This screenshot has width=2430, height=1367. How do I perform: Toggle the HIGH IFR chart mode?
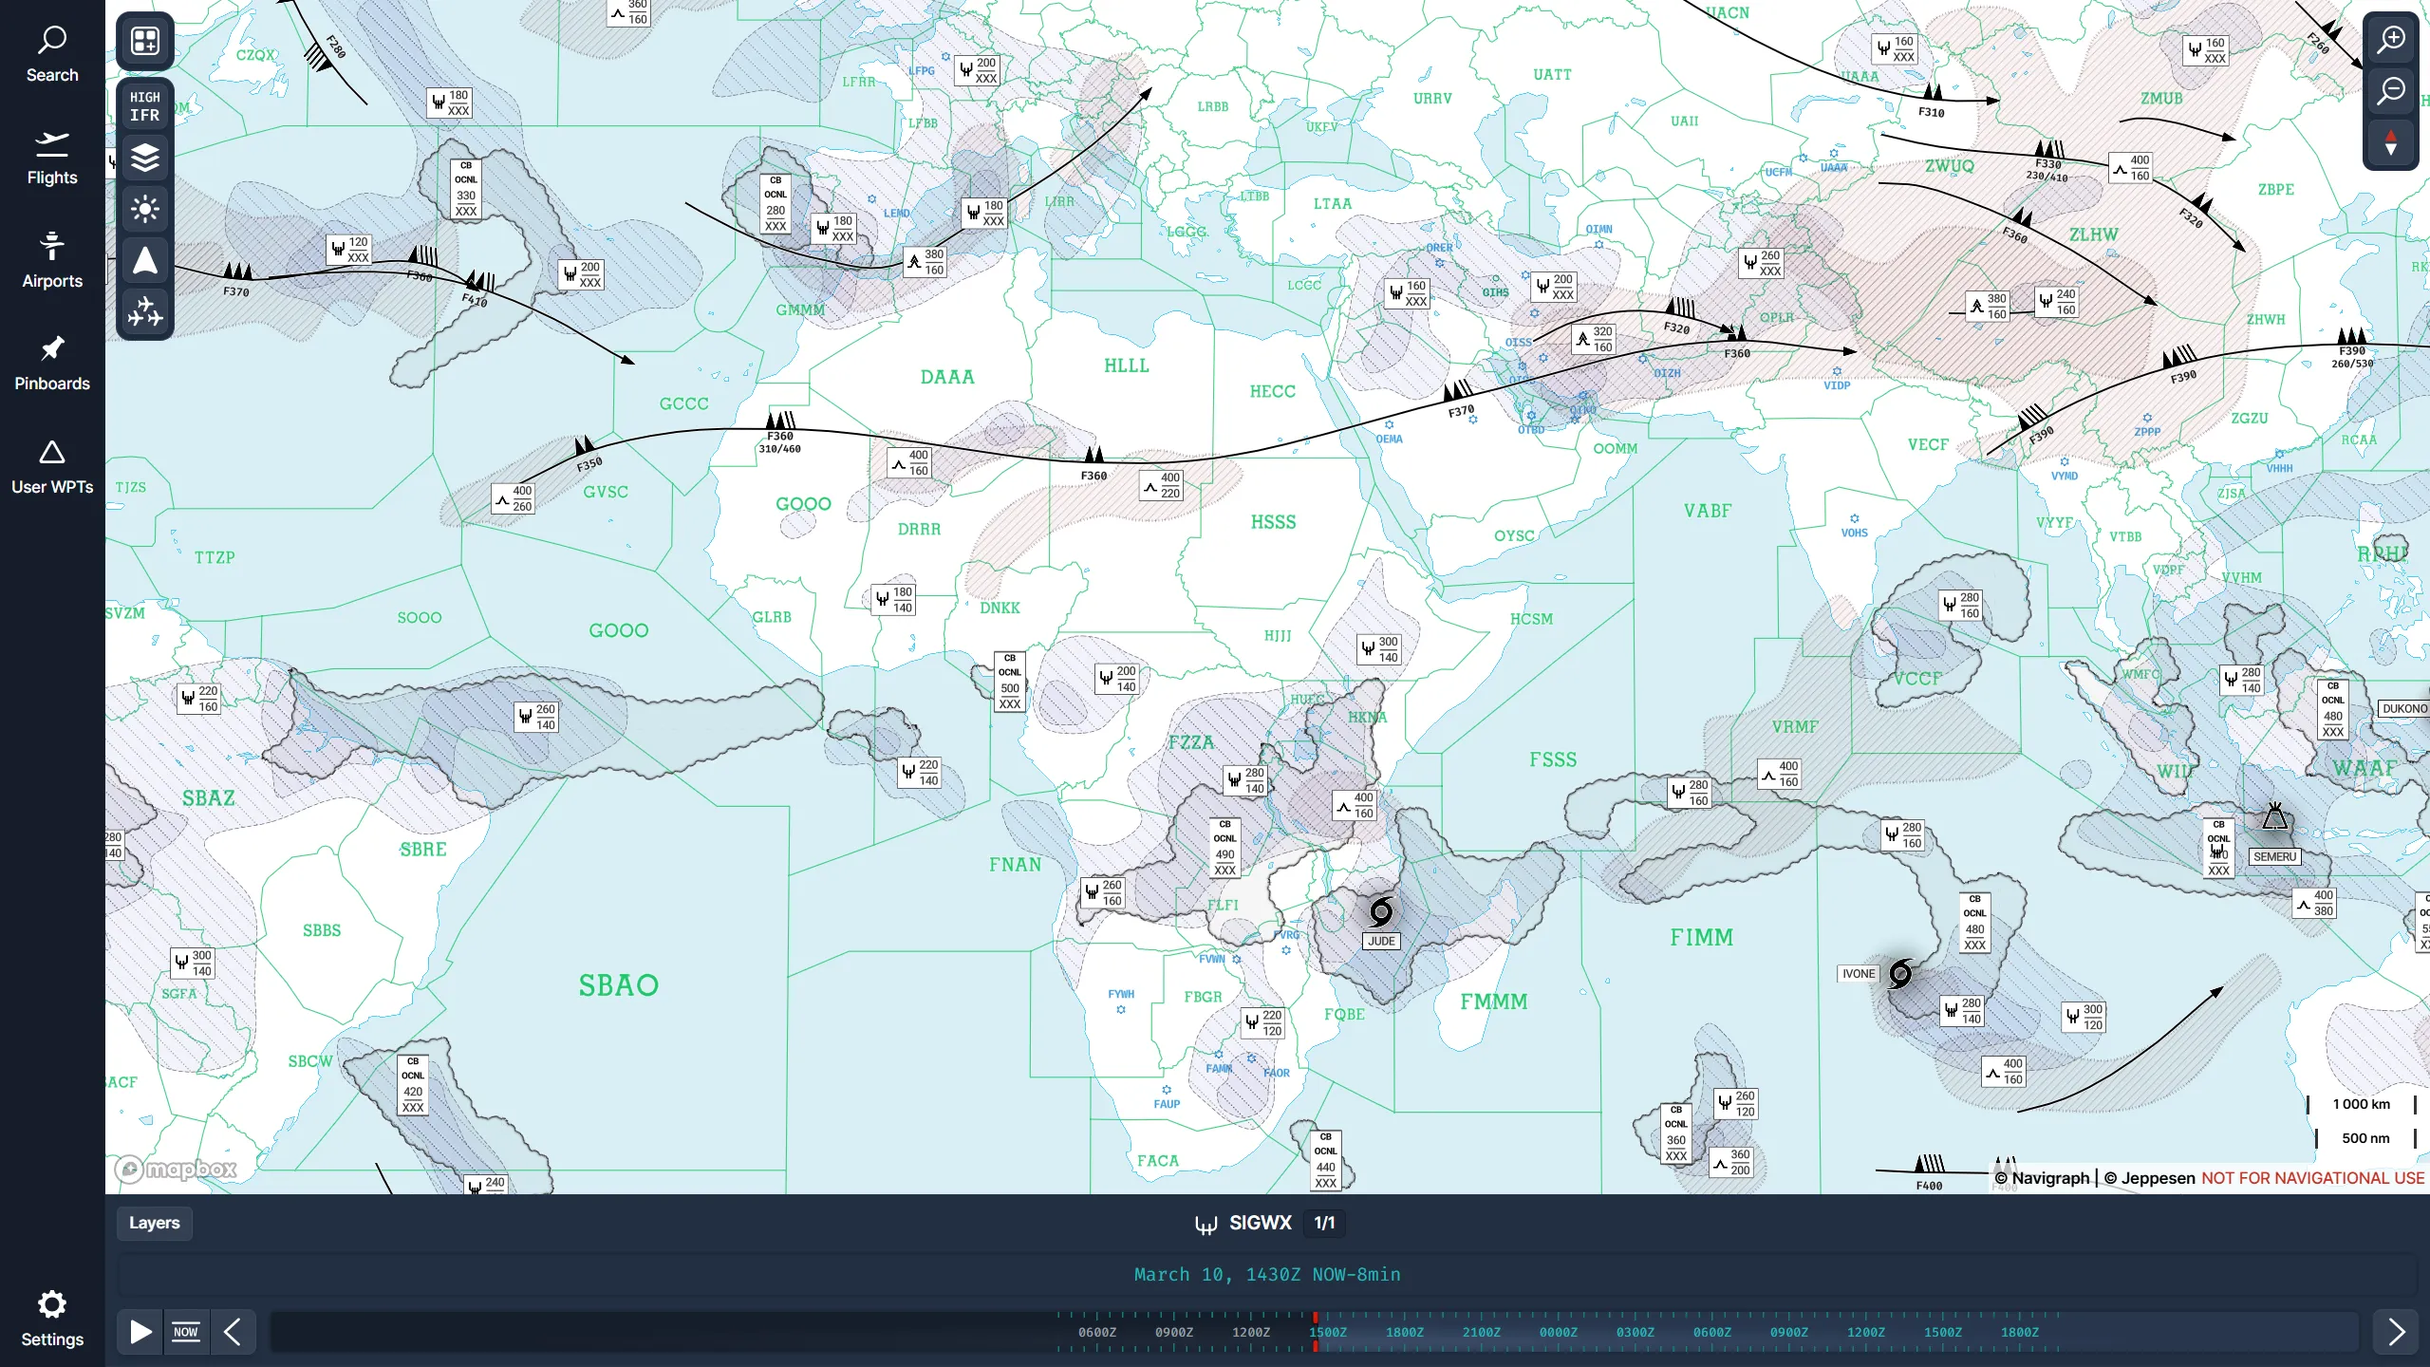pyautogui.click(x=144, y=104)
